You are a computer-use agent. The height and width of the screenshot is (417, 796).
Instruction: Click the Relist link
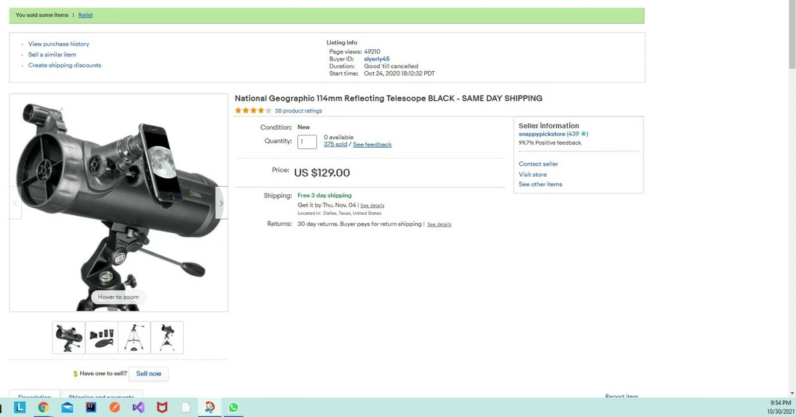[x=86, y=15]
